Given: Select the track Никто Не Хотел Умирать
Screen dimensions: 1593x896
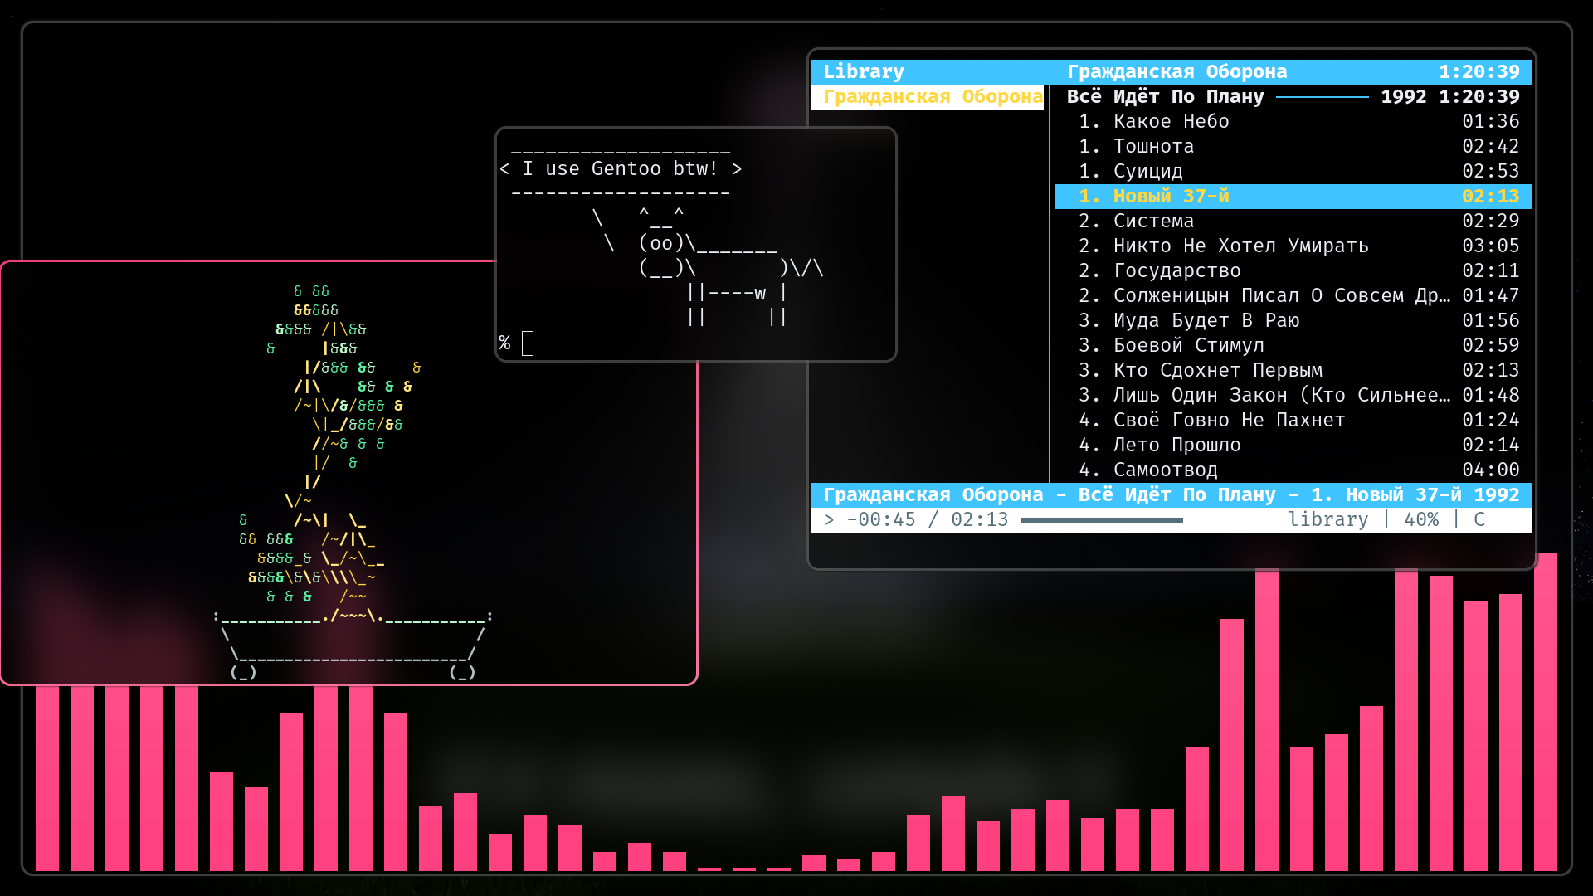Looking at the screenshot, I should coord(1240,246).
